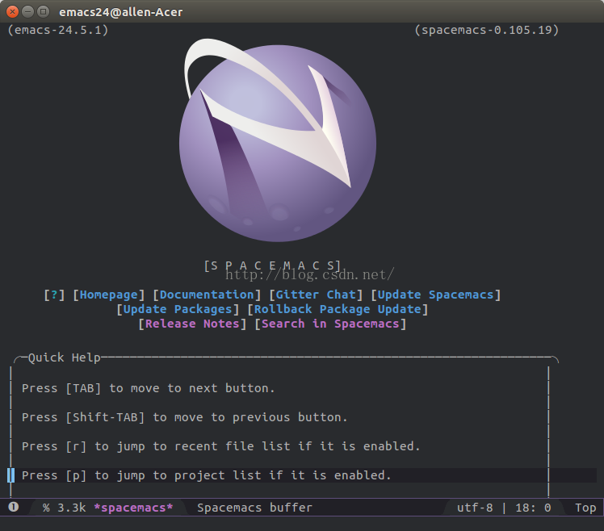
Task: Click line about jumping to project list
Action: [x=207, y=475]
